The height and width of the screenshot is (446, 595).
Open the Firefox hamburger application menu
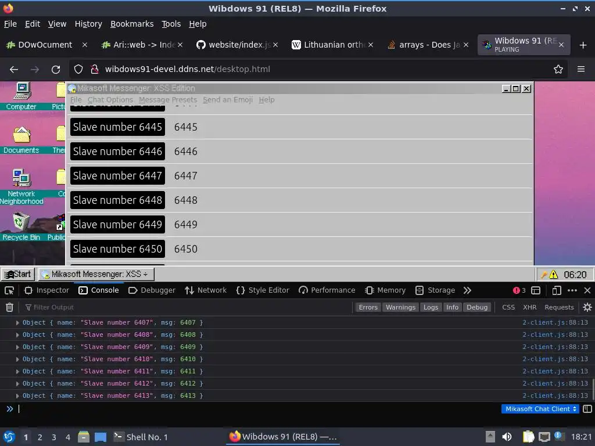tap(581, 70)
